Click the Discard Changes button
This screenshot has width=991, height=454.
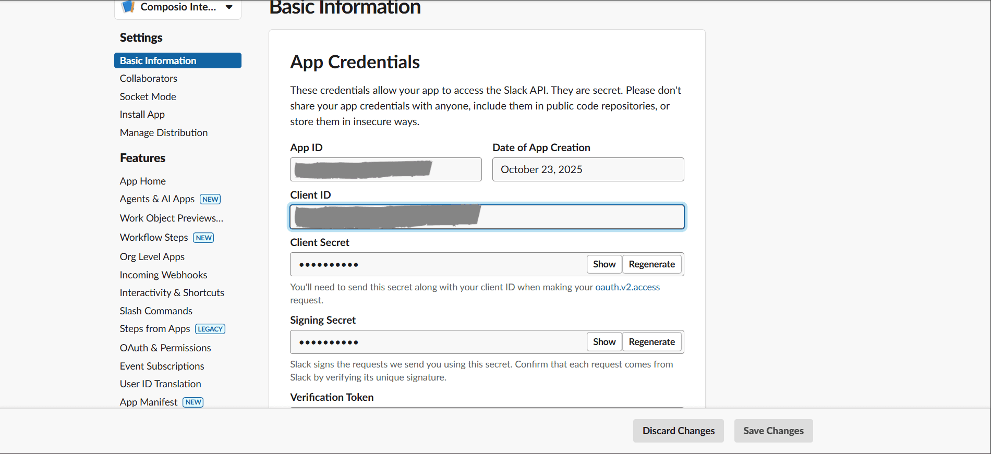coord(679,431)
